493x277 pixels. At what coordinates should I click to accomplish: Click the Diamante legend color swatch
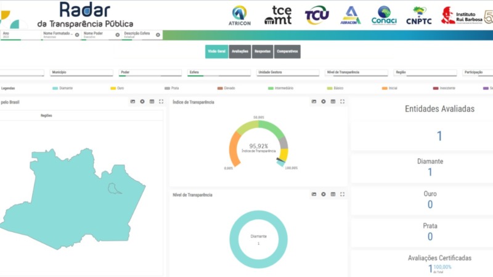[55, 88]
